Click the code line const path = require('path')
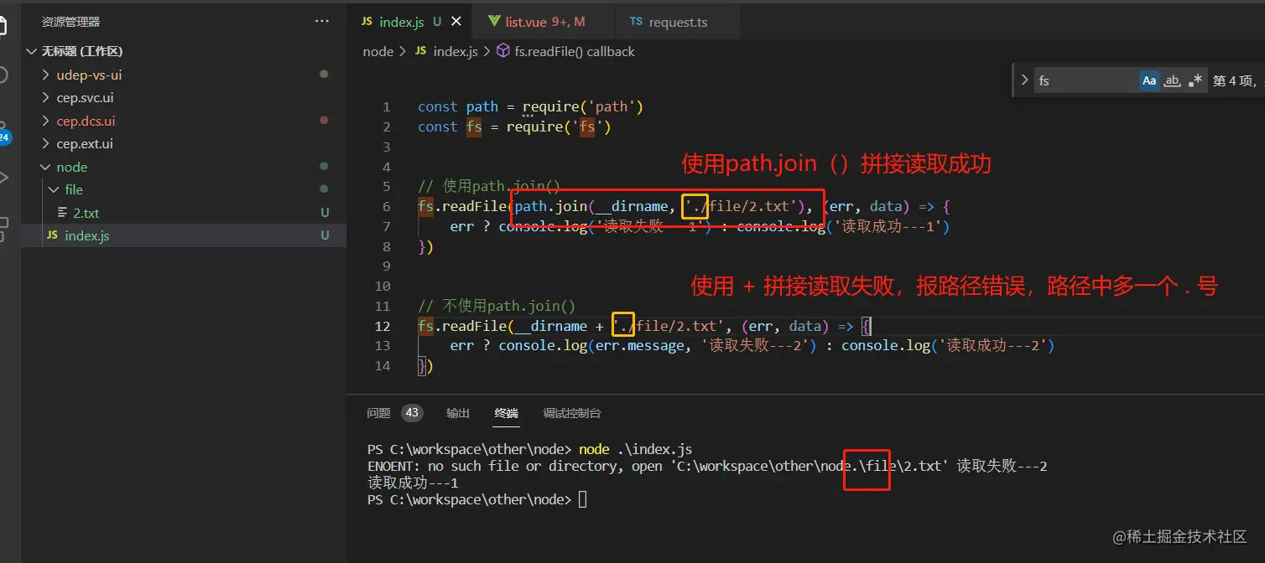 click(x=530, y=106)
